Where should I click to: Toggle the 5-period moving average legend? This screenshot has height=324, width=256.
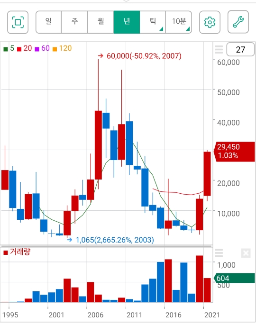[x=9, y=48]
